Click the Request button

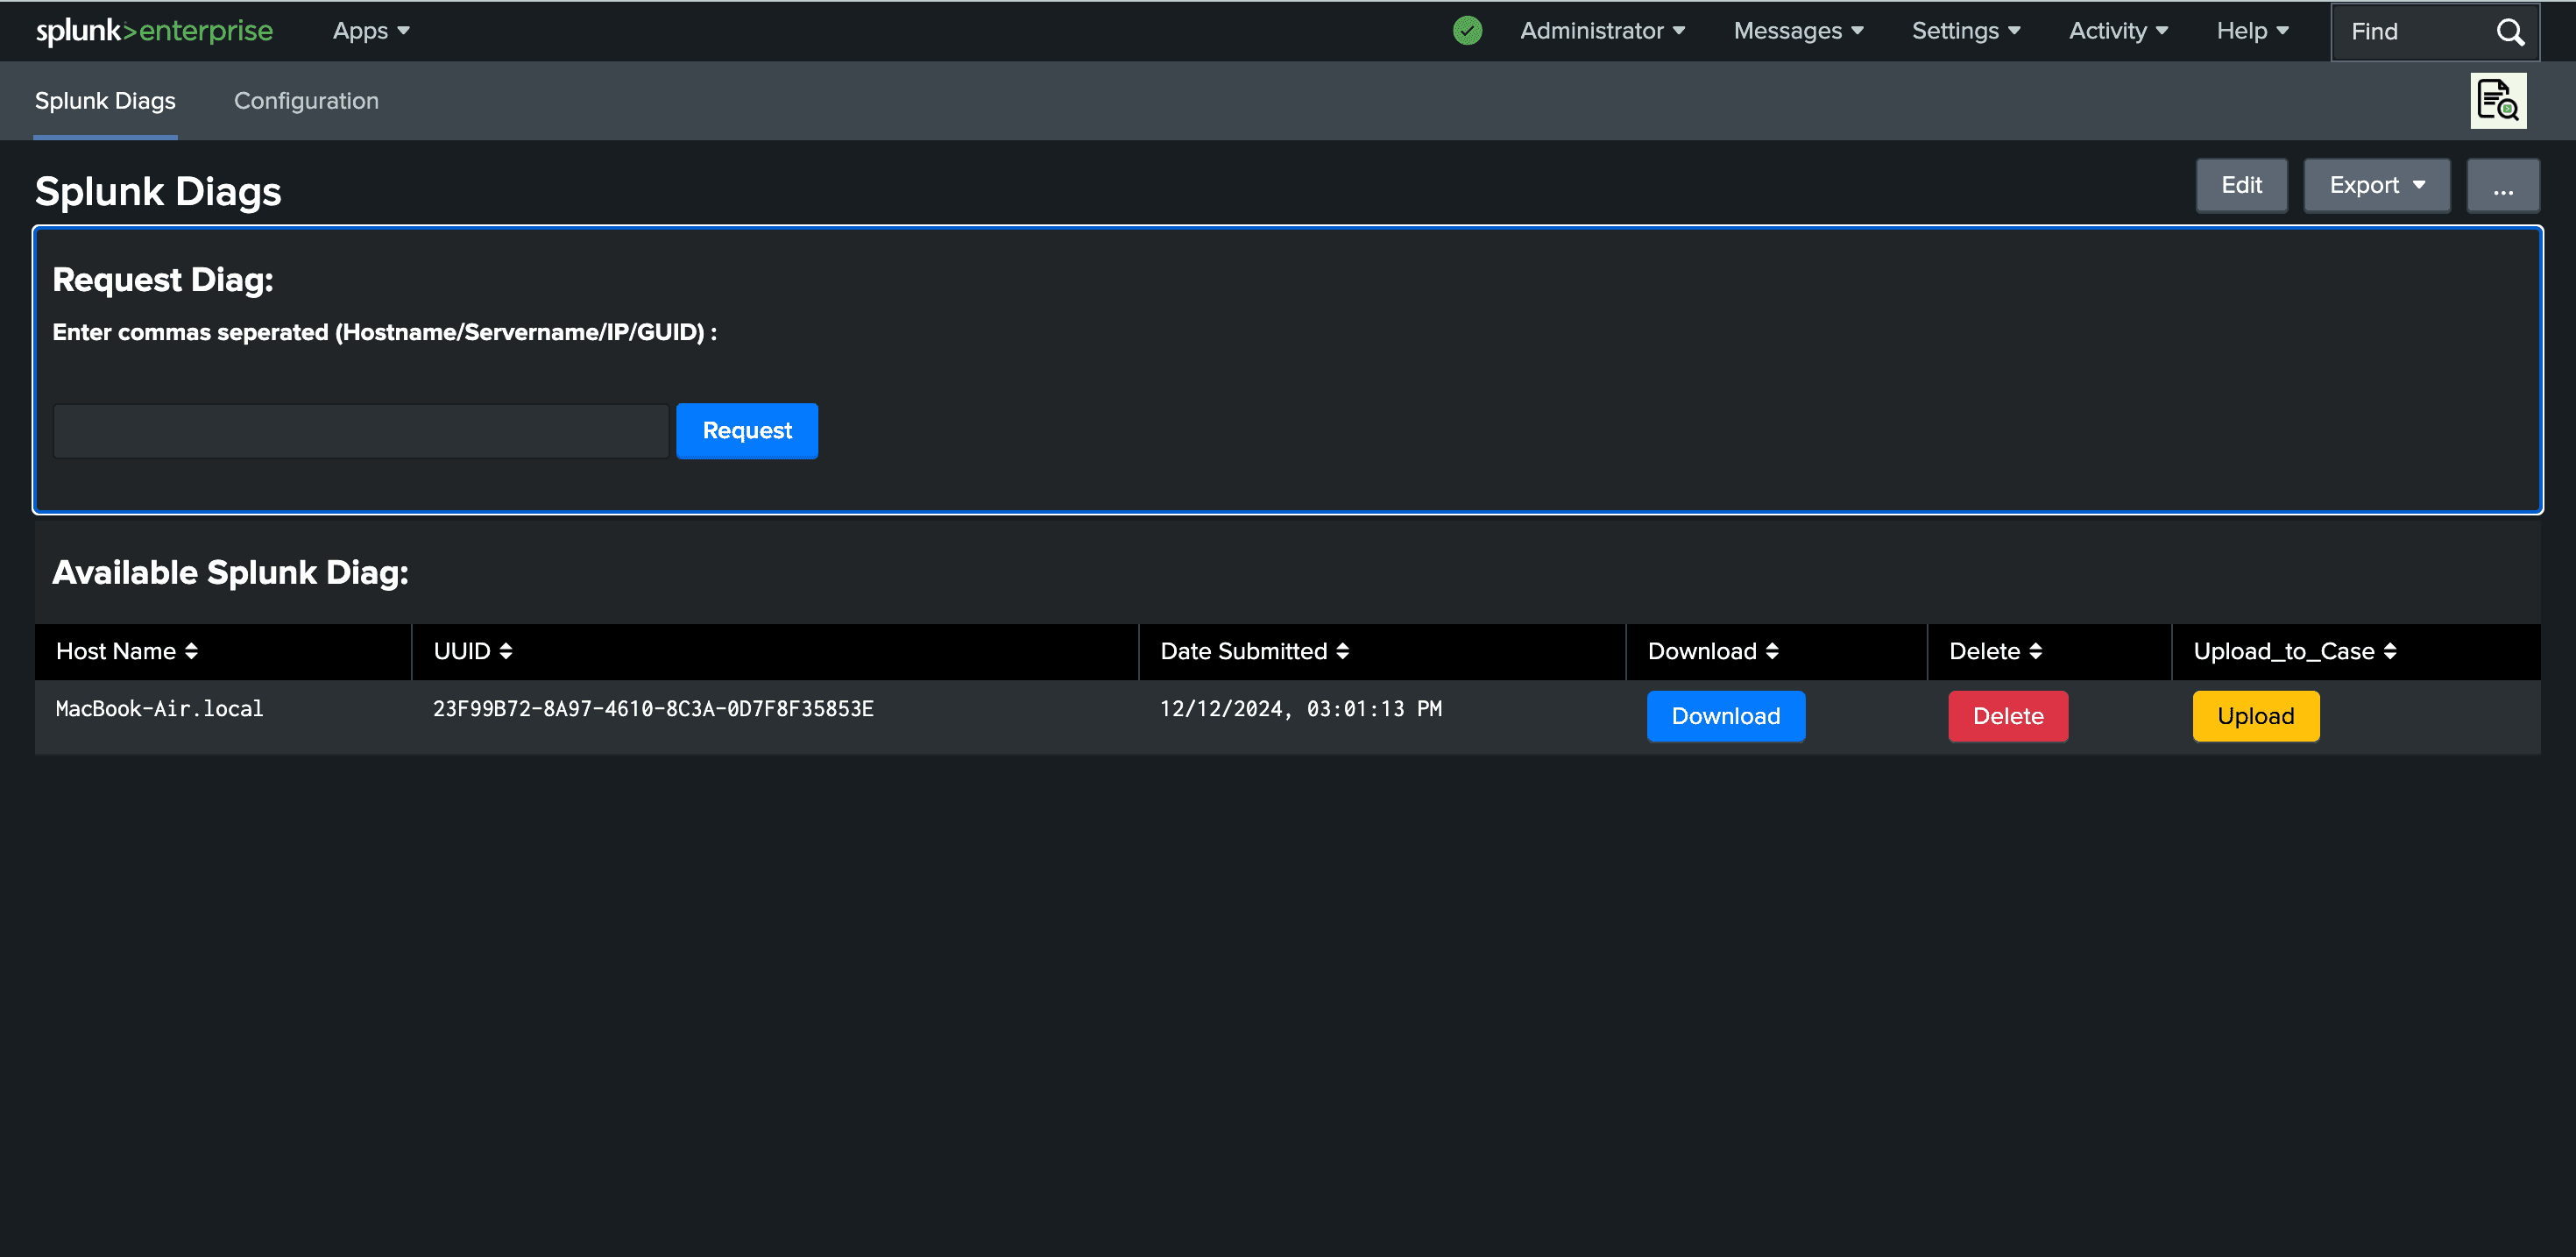click(x=746, y=430)
